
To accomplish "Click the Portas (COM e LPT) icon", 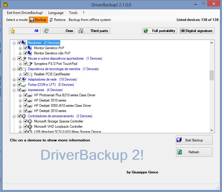I will pos(24,85).
